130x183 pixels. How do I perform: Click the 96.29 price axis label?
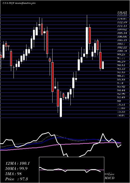[121, 62]
